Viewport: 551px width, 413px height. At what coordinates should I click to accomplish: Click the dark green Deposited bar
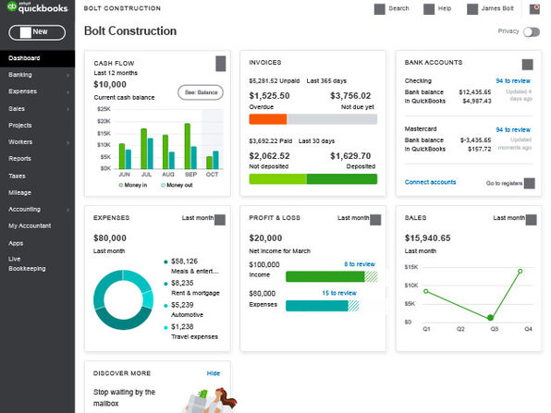pos(342,179)
